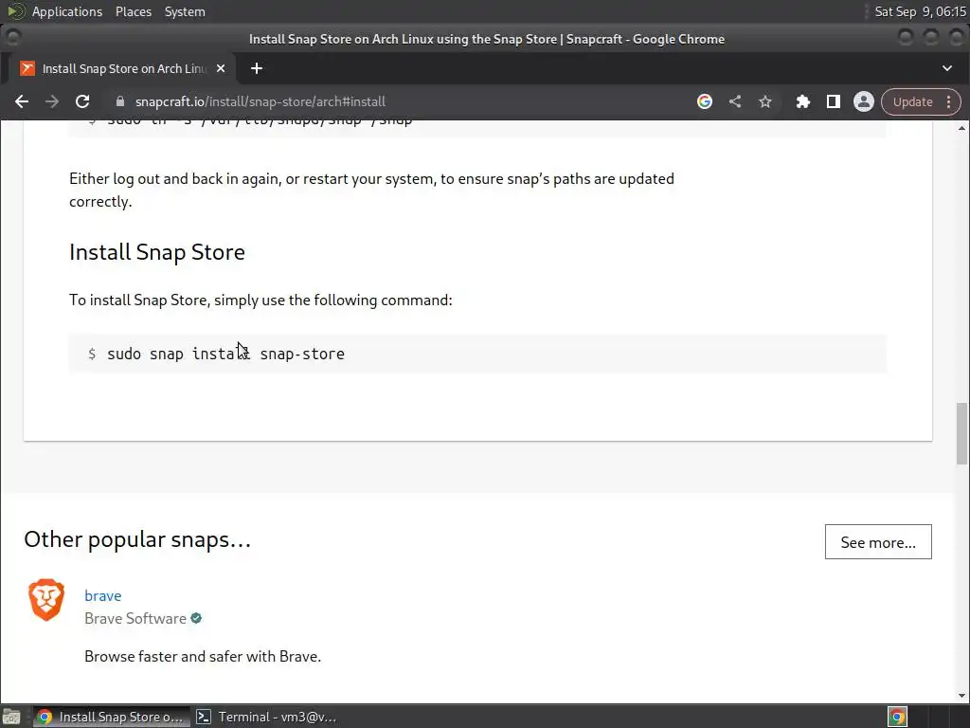The height and width of the screenshot is (728, 970).
Task: Click the Snapcraft tab favicon
Action: click(27, 68)
